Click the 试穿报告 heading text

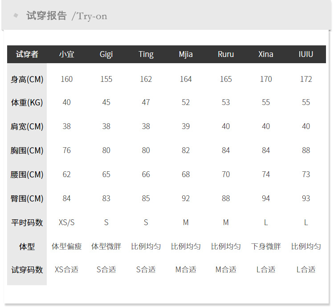(46, 16)
